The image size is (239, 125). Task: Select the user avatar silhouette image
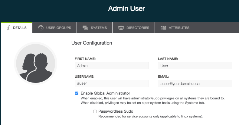pyautogui.click(x=35, y=64)
